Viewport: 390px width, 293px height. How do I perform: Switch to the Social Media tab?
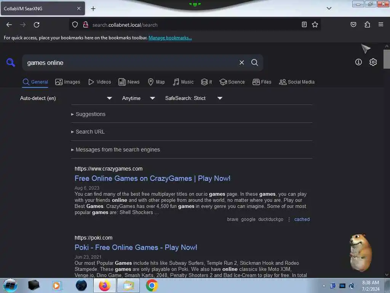[x=297, y=82]
